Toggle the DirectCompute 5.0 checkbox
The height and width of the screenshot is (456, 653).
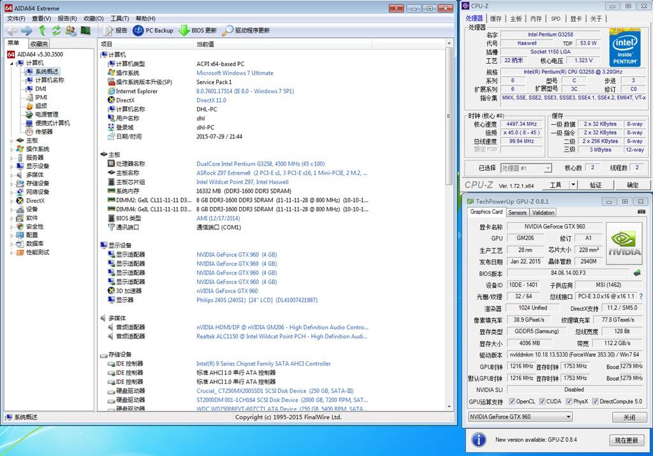pos(595,401)
